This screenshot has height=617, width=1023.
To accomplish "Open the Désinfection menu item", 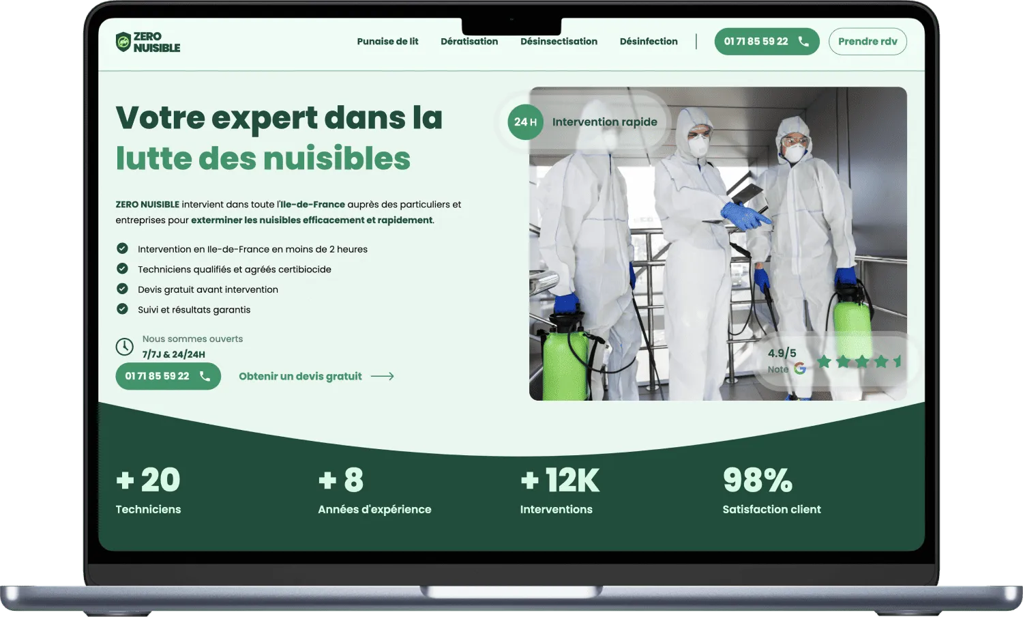I will [649, 42].
